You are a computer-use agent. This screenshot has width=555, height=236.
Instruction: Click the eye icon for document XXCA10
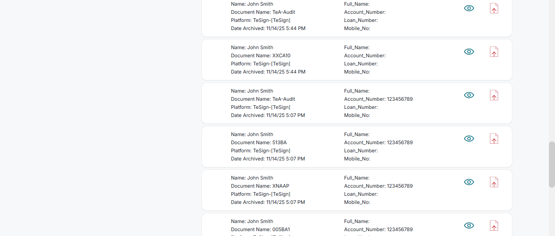pos(469,52)
